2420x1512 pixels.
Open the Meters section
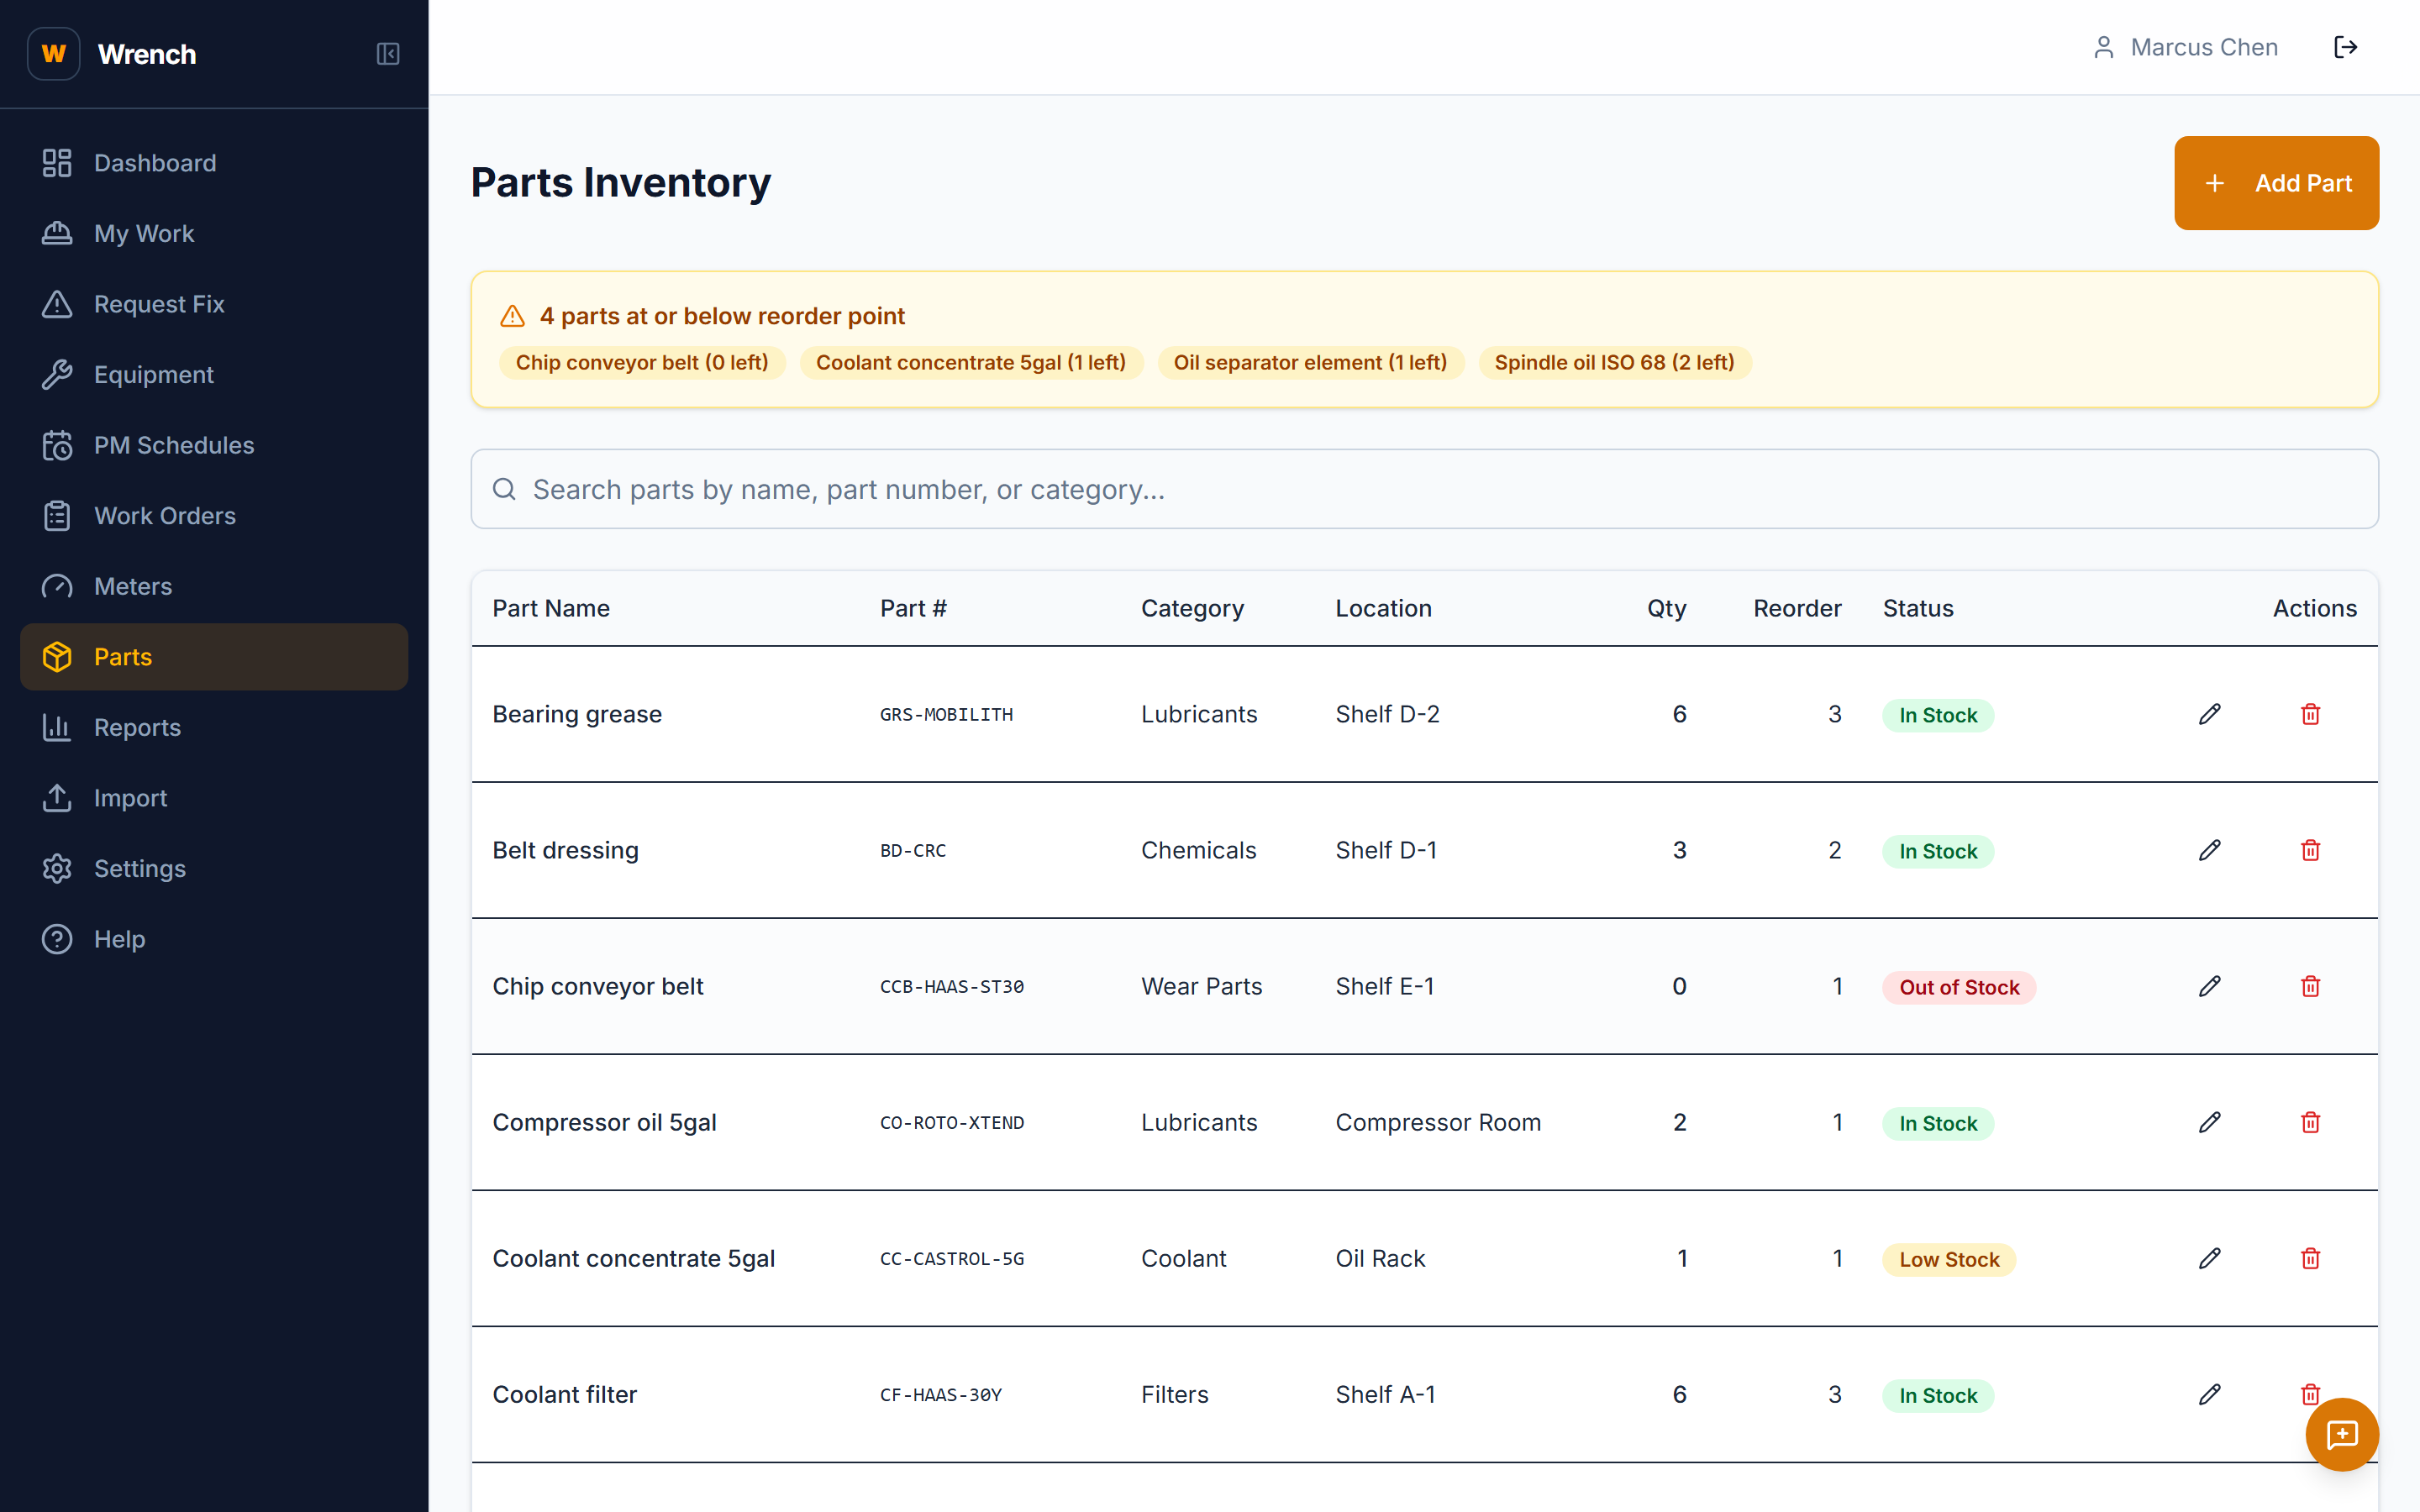[x=132, y=586]
